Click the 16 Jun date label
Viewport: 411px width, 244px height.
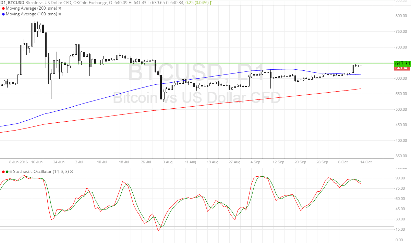37,162
